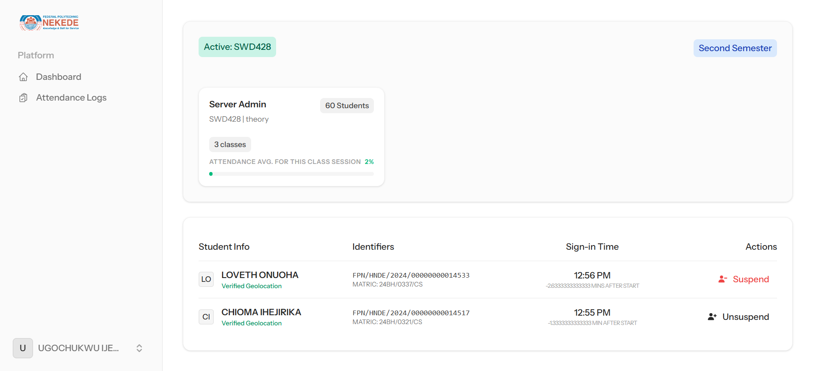This screenshot has height=371, width=813.
Task: Click the Second Semester badge
Action: click(x=735, y=48)
